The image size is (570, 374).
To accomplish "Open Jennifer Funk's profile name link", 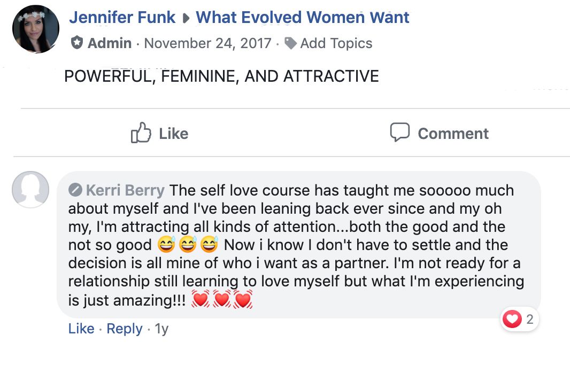I will 122,18.
